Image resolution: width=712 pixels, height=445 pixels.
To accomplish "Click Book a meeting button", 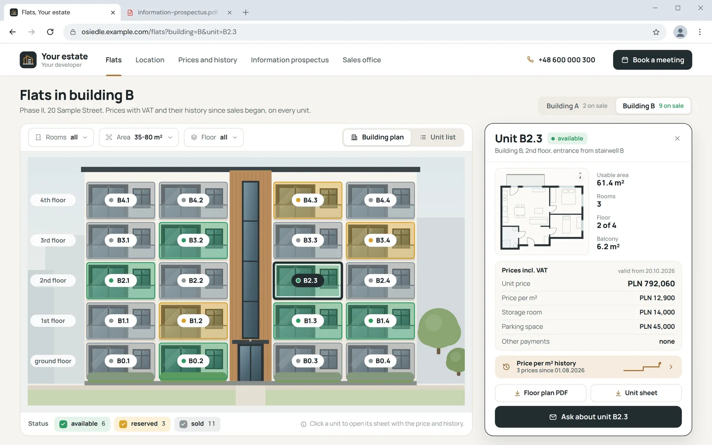I will pyautogui.click(x=652, y=60).
